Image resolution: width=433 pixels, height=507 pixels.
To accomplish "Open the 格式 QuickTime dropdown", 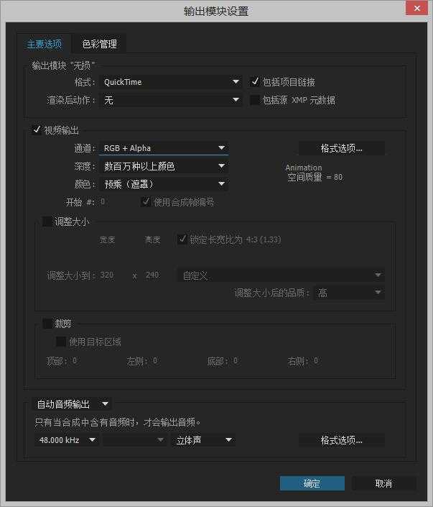I will (x=171, y=82).
